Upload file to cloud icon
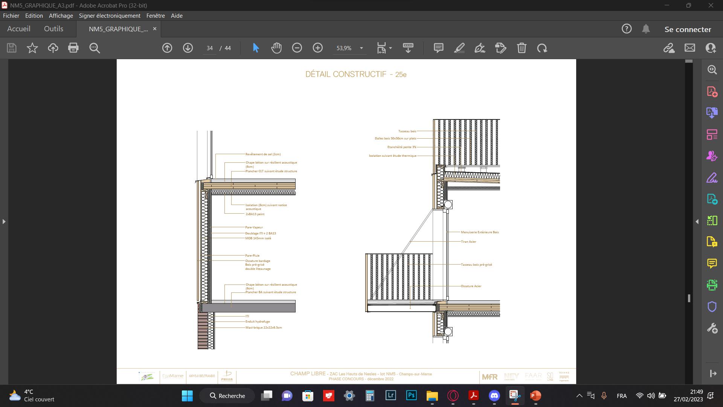723x407 pixels. click(x=53, y=48)
